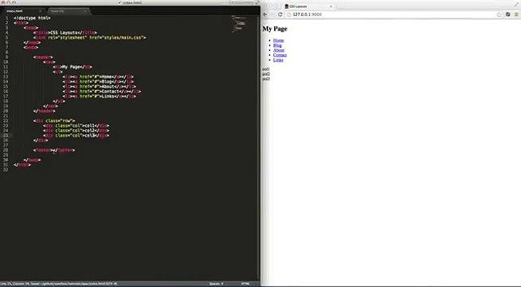
Task: Open the HTML syntax selector in status bar
Action: (245, 284)
